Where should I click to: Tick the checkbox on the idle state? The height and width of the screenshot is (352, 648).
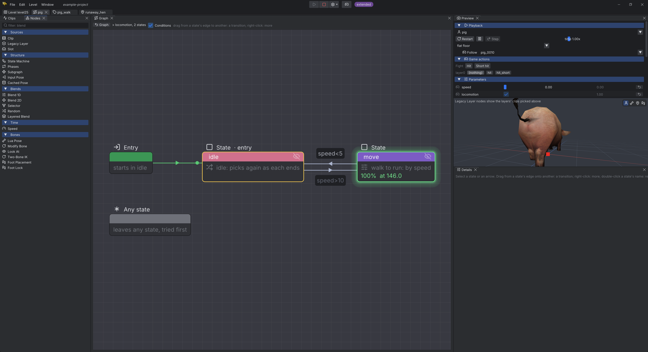tap(209, 147)
